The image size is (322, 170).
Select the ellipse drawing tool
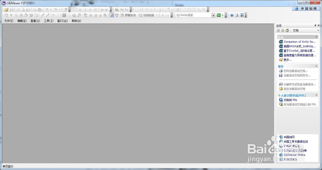(57, 15)
